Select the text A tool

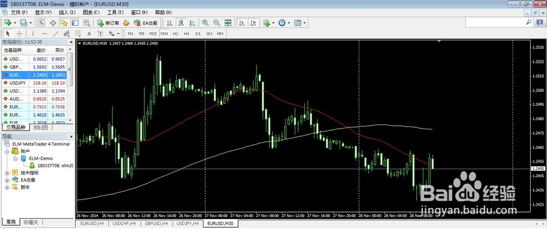point(89,34)
